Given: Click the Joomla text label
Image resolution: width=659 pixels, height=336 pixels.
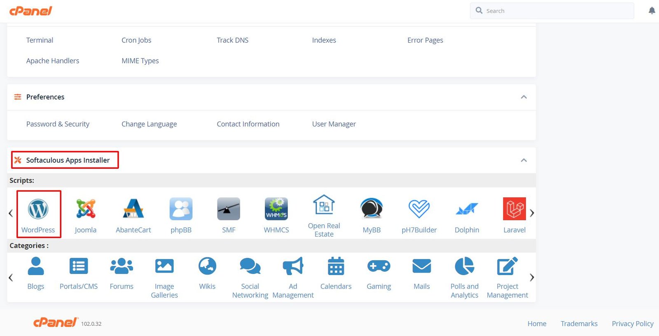Looking at the screenshot, I should [x=86, y=230].
